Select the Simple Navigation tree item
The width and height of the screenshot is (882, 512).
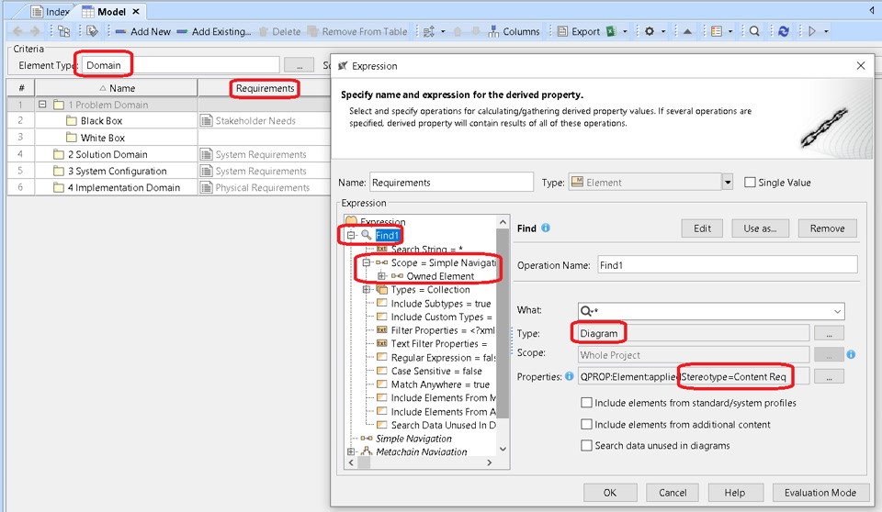click(413, 439)
